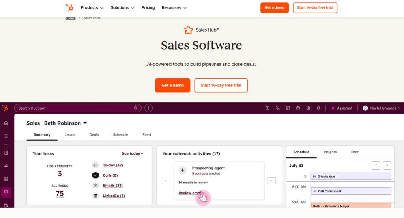Open the Beth Robinson user dropdown
The width and height of the screenshot is (404, 218).
click(65, 123)
